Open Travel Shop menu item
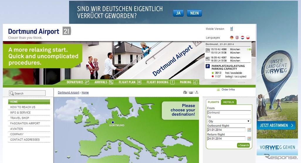The image size is (301, 163). coord(29,118)
